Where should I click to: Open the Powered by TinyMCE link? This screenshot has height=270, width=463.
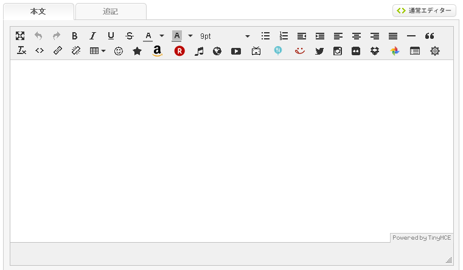coord(422,238)
